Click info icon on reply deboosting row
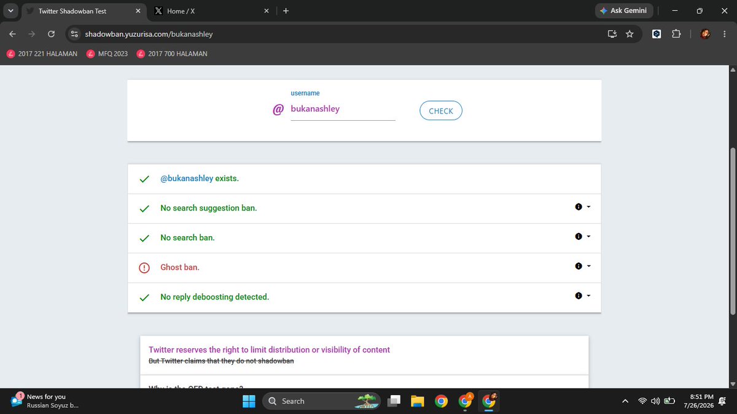This screenshot has width=737, height=414. pyautogui.click(x=579, y=296)
